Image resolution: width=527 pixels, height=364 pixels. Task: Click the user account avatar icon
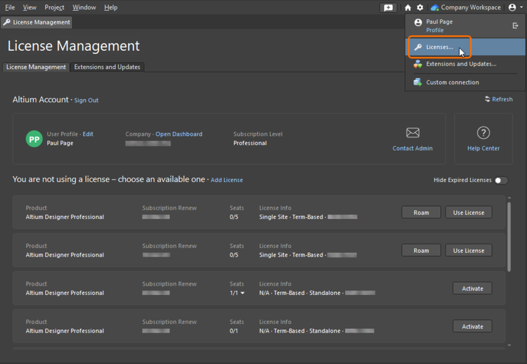point(513,7)
